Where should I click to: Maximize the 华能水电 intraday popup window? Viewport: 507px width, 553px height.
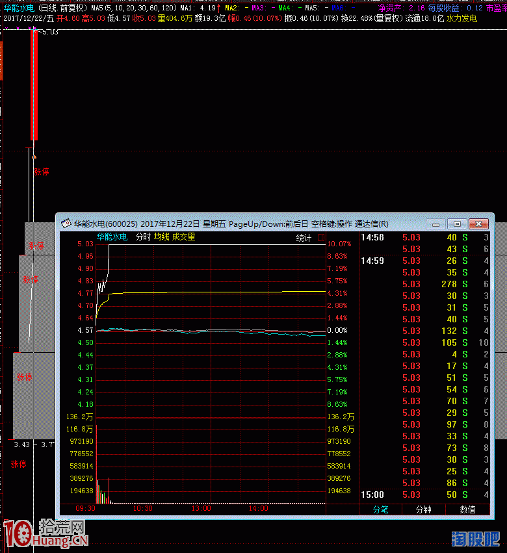457,224
